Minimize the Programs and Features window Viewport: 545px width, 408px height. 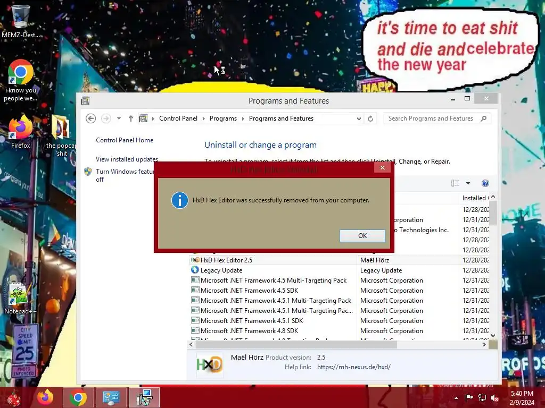tap(452, 99)
